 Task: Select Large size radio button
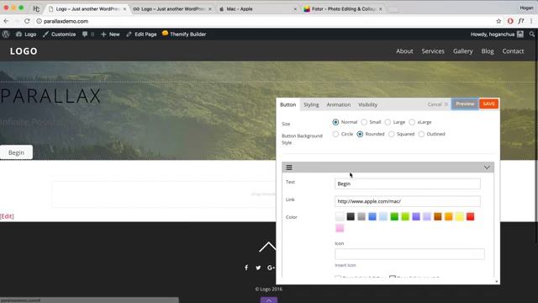388,122
